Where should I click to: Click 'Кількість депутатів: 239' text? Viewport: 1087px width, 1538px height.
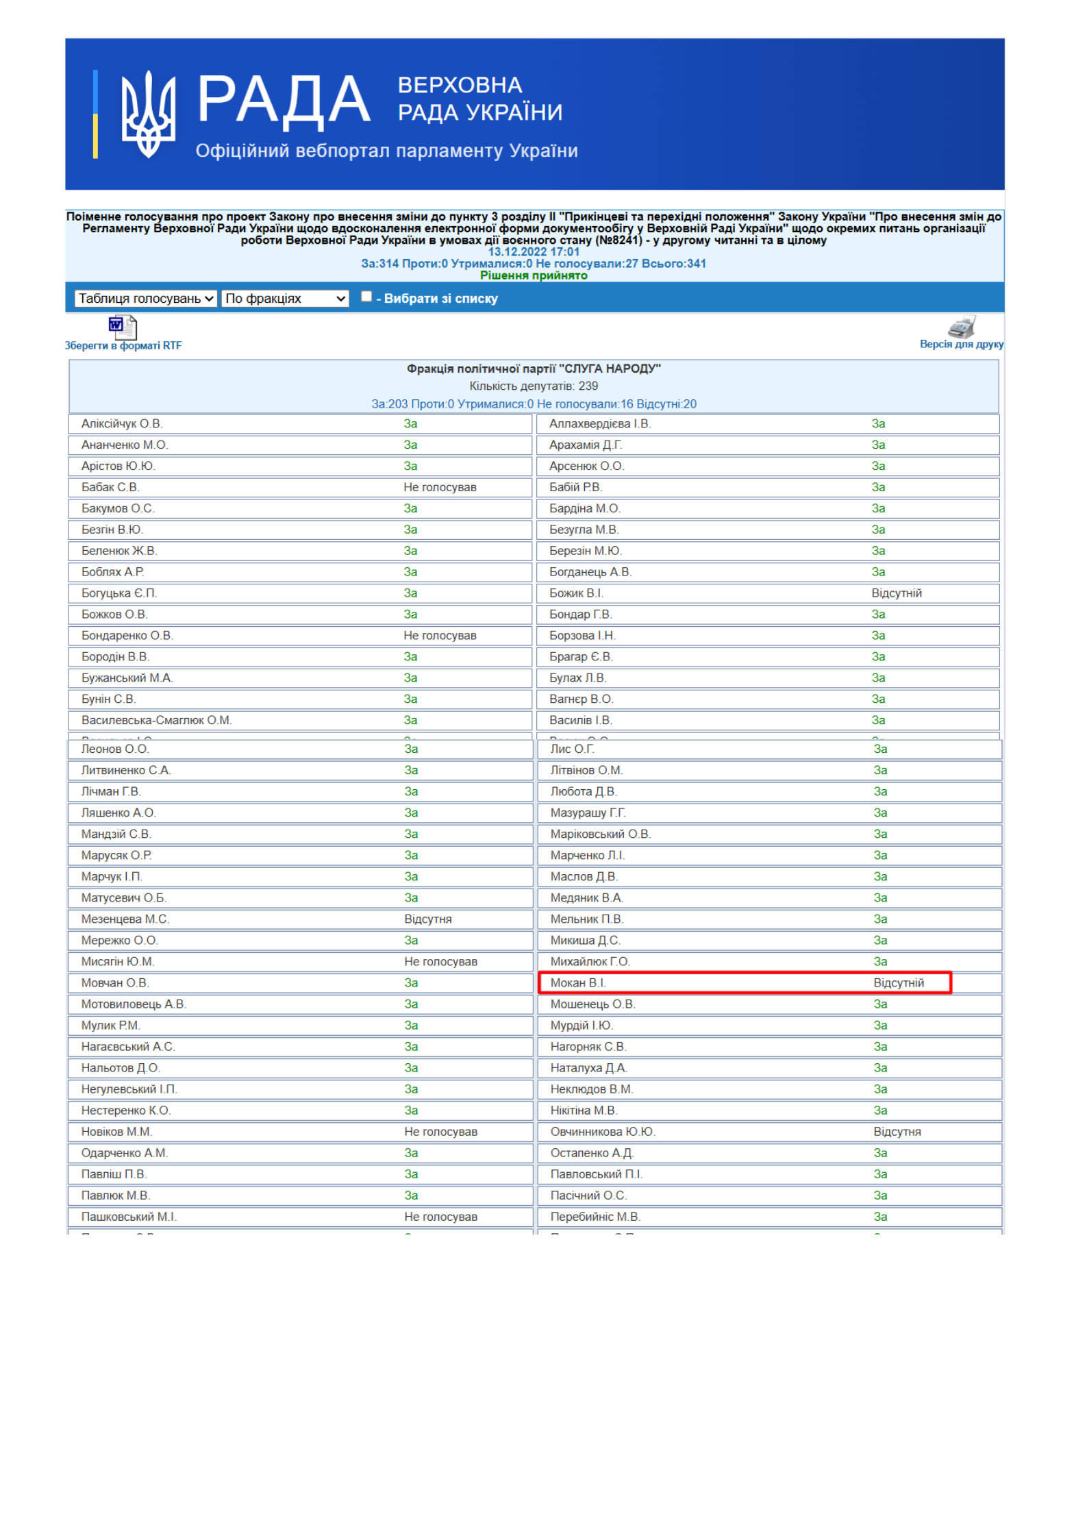coord(534,386)
